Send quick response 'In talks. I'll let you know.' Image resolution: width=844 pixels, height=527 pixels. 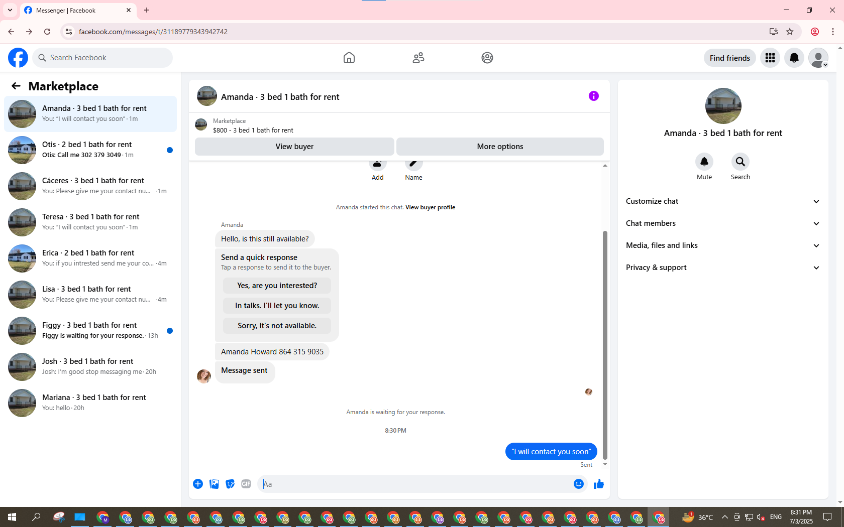[277, 306]
